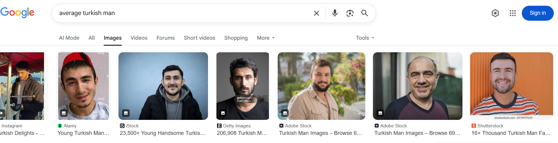Click the Alamy source favicon
Screen dimensions: 558x143
click(60, 126)
